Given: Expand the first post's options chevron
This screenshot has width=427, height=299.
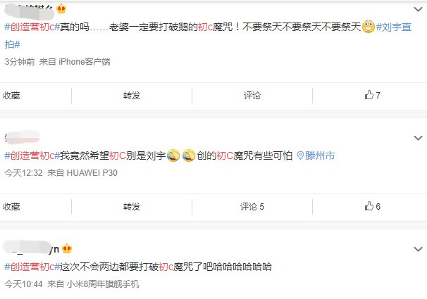Looking at the screenshot, I should point(418,9).
